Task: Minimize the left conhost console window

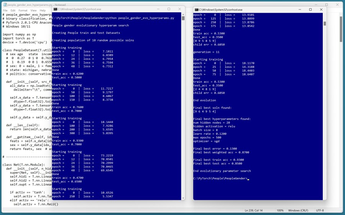Action: tap(158, 9)
